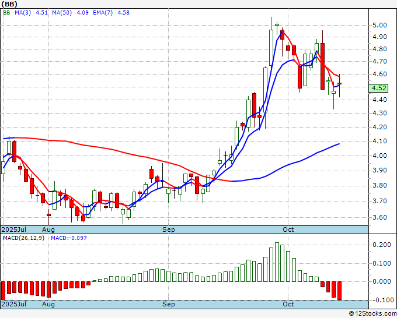Click the 4.40 price axis label
The height and width of the screenshot is (318, 397).
pos(379,100)
